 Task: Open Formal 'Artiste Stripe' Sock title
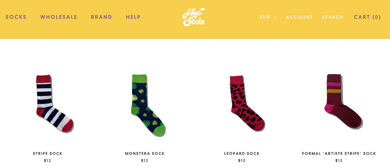[x=339, y=154]
